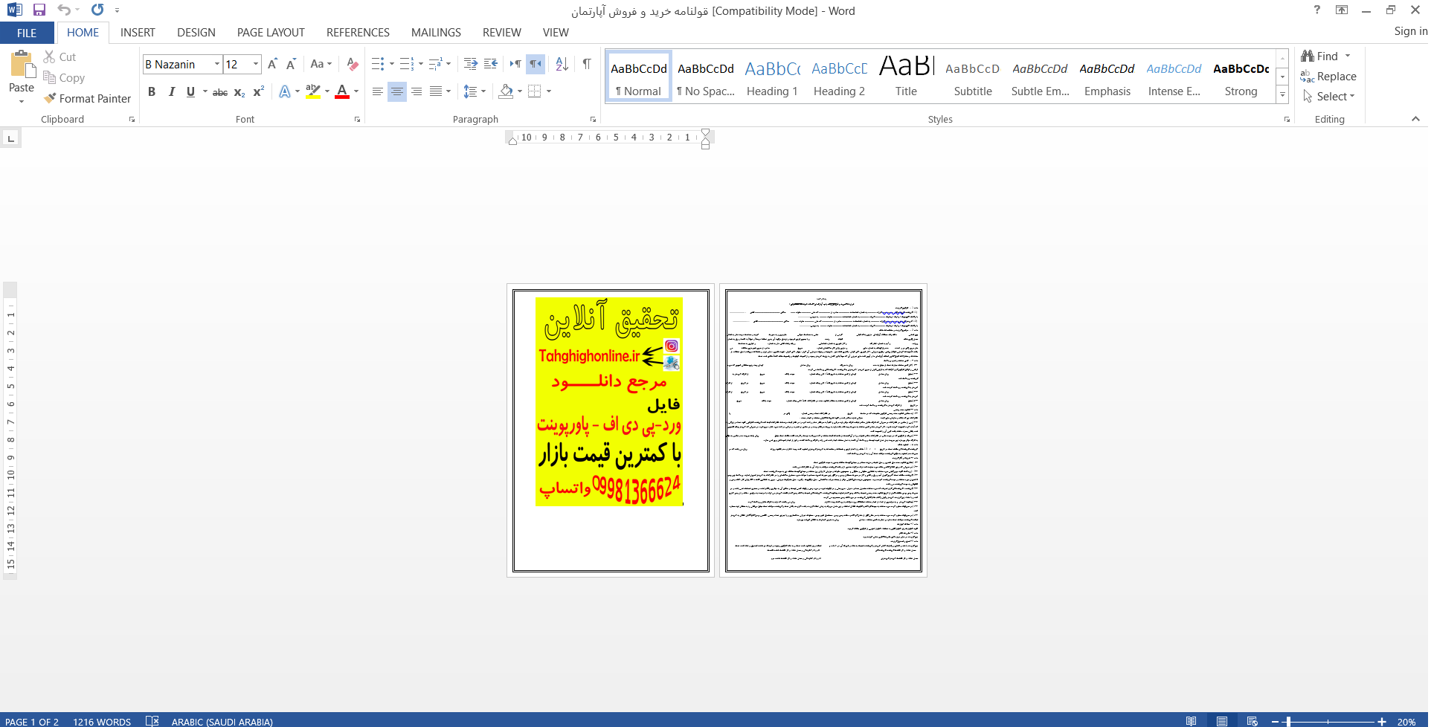Expand Change Case options

[x=321, y=64]
